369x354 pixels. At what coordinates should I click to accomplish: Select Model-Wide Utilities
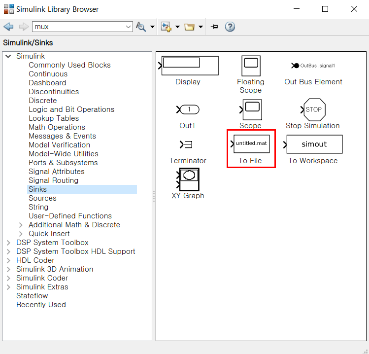pos(64,154)
